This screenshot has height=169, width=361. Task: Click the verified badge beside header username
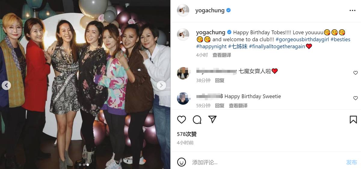pos(228,10)
